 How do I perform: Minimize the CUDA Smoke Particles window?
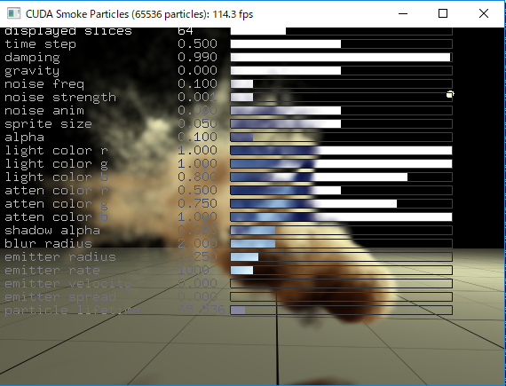[403, 13]
